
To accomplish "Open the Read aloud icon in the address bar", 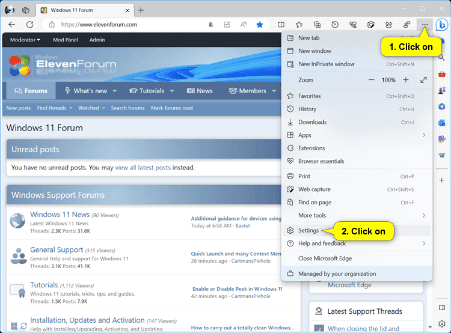I will click(244, 25).
